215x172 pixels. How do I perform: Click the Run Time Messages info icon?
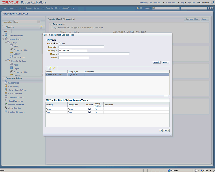coord(6,111)
